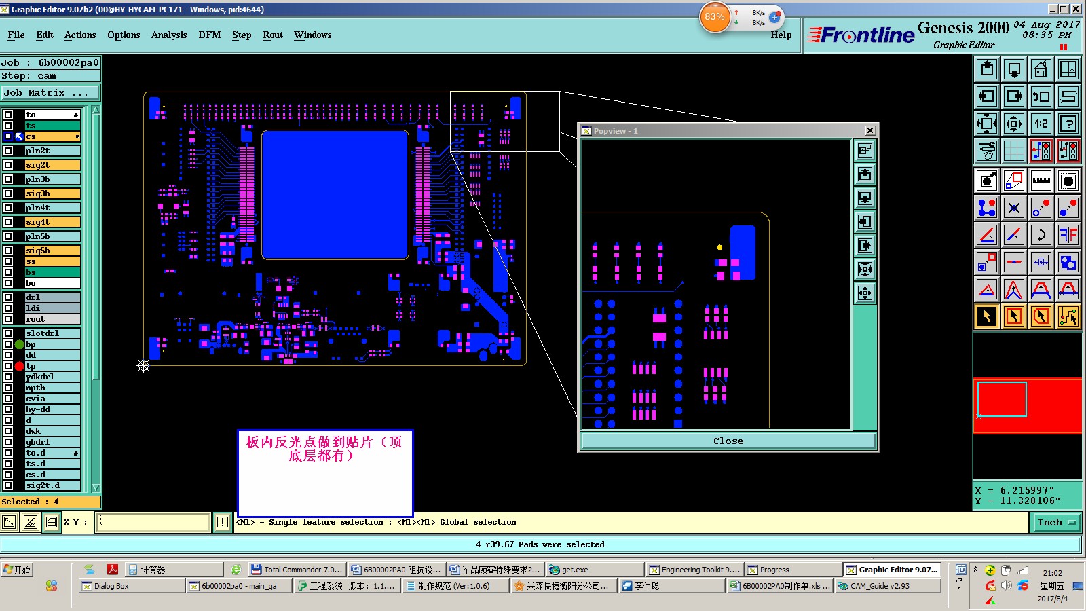
Task: Click the Close button in Popview
Action: coord(728,441)
